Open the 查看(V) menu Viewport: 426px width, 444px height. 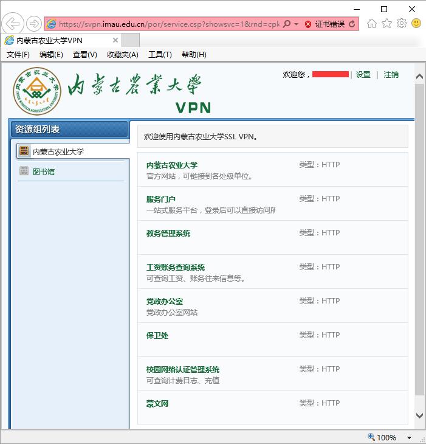pos(85,55)
